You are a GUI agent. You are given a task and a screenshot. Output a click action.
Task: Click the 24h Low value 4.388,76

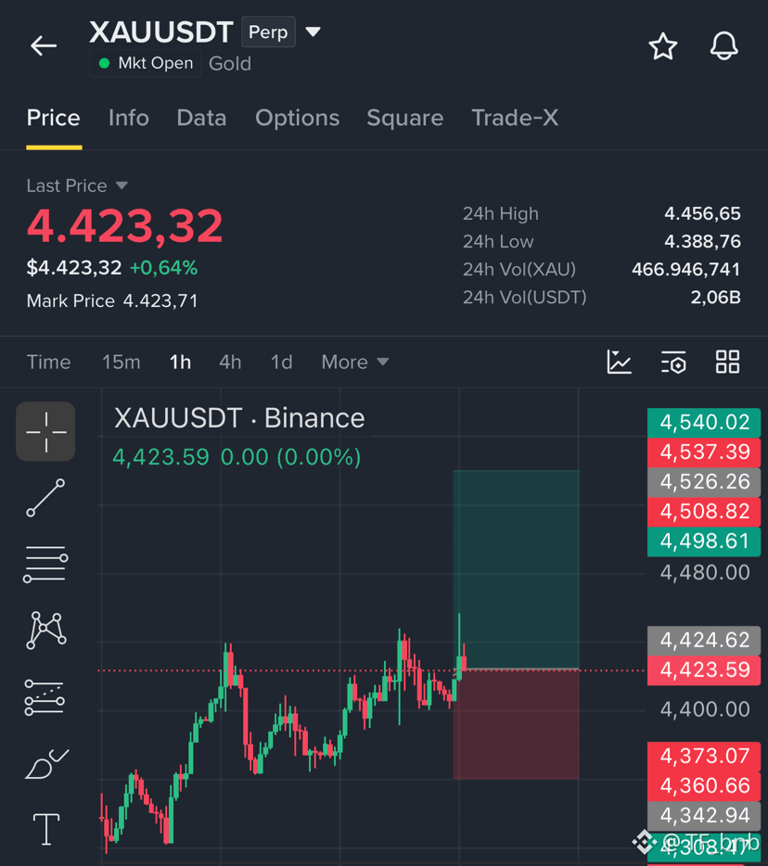[x=702, y=242]
